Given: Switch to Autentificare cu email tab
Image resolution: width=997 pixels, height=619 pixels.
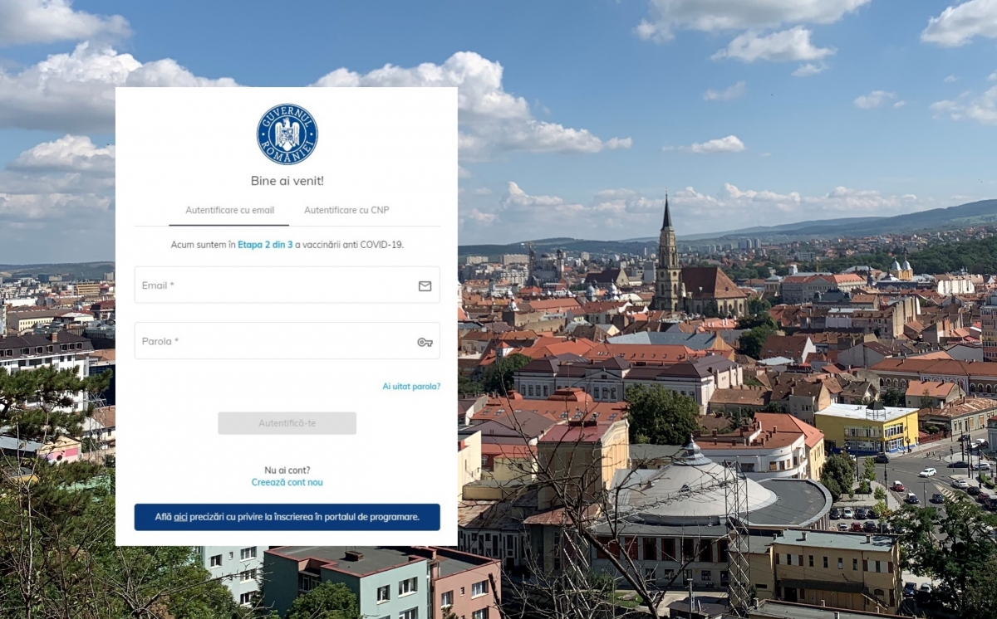Looking at the screenshot, I should 229,211.
